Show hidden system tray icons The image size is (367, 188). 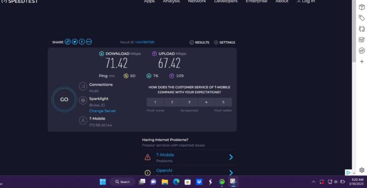(x=313, y=182)
